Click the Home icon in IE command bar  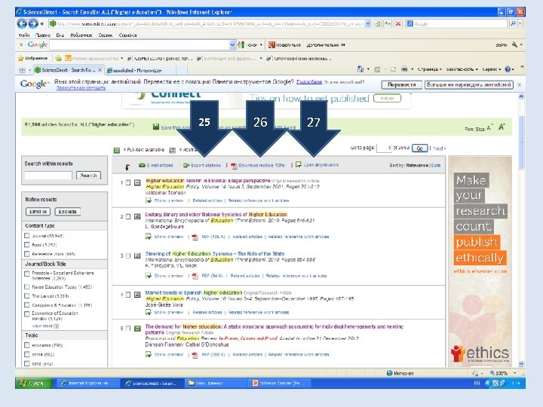pos(360,69)
